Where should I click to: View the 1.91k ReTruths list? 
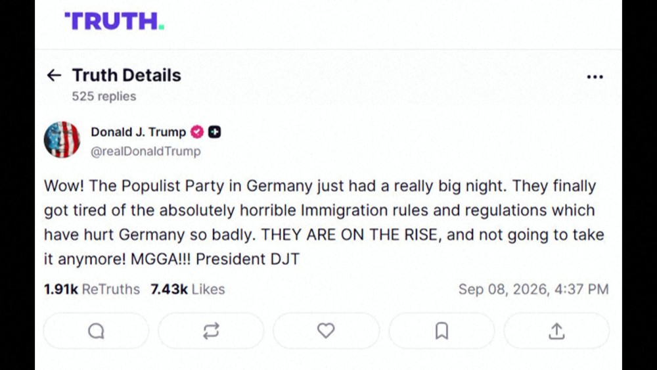tap(92, 289)
